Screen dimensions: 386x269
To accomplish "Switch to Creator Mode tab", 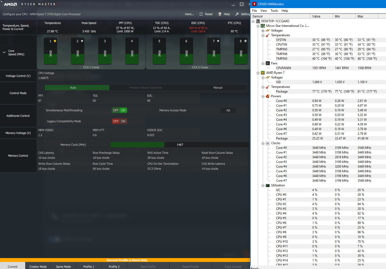I will coord(38,266).
